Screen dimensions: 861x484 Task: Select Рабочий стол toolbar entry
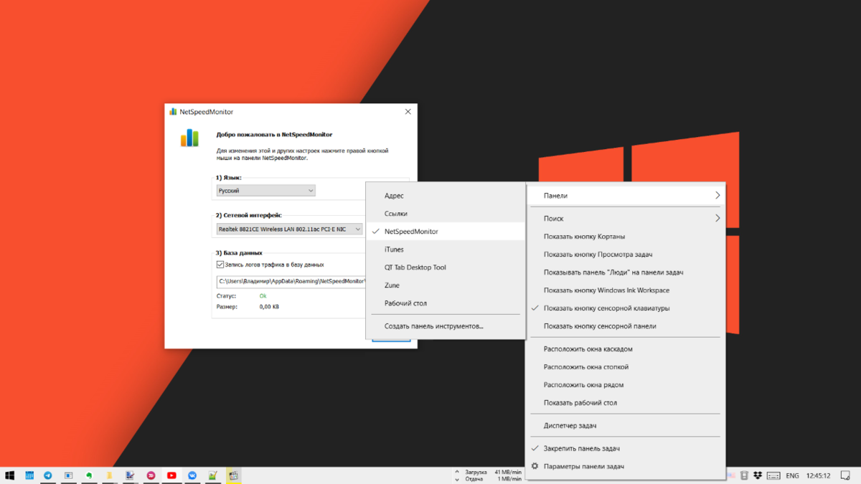click(x=446, y=303)
